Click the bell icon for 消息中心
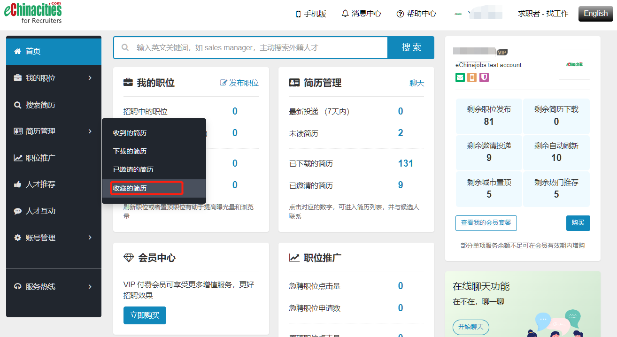Screen dimensions: 617x337 pyautogui.click(x=346, y=14)
